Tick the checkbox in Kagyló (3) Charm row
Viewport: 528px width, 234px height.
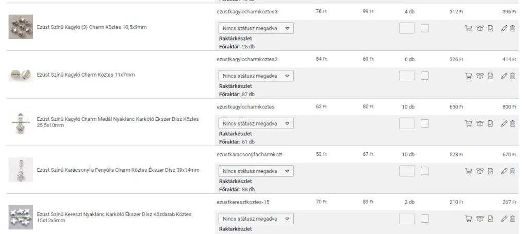pos(425,28)
